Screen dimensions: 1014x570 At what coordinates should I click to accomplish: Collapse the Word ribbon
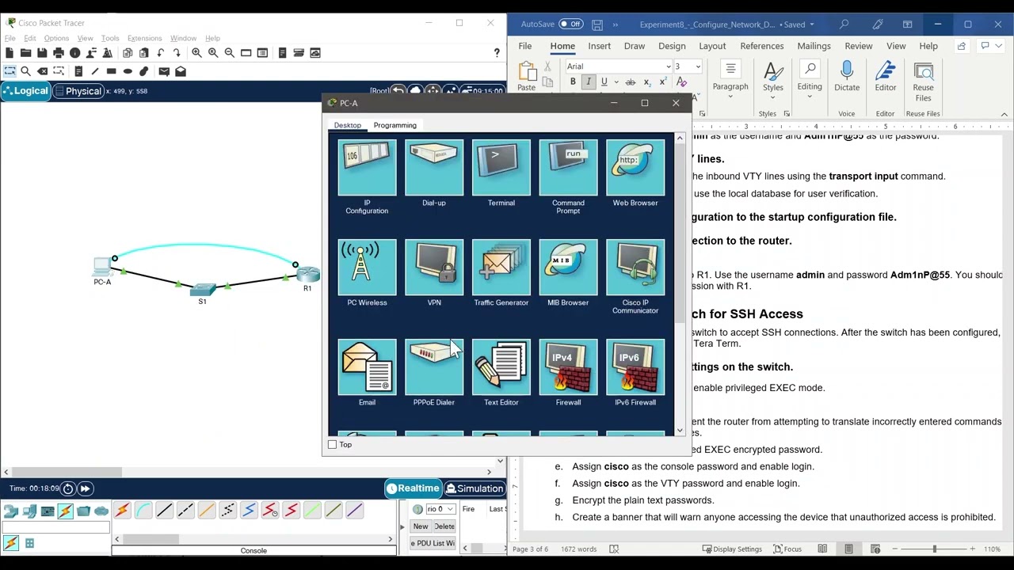pos(1004,114)
